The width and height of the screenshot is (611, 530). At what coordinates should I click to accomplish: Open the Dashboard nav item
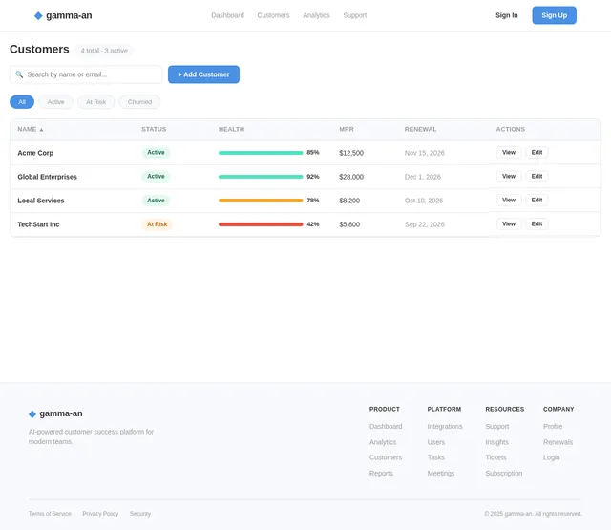point(227,15)
